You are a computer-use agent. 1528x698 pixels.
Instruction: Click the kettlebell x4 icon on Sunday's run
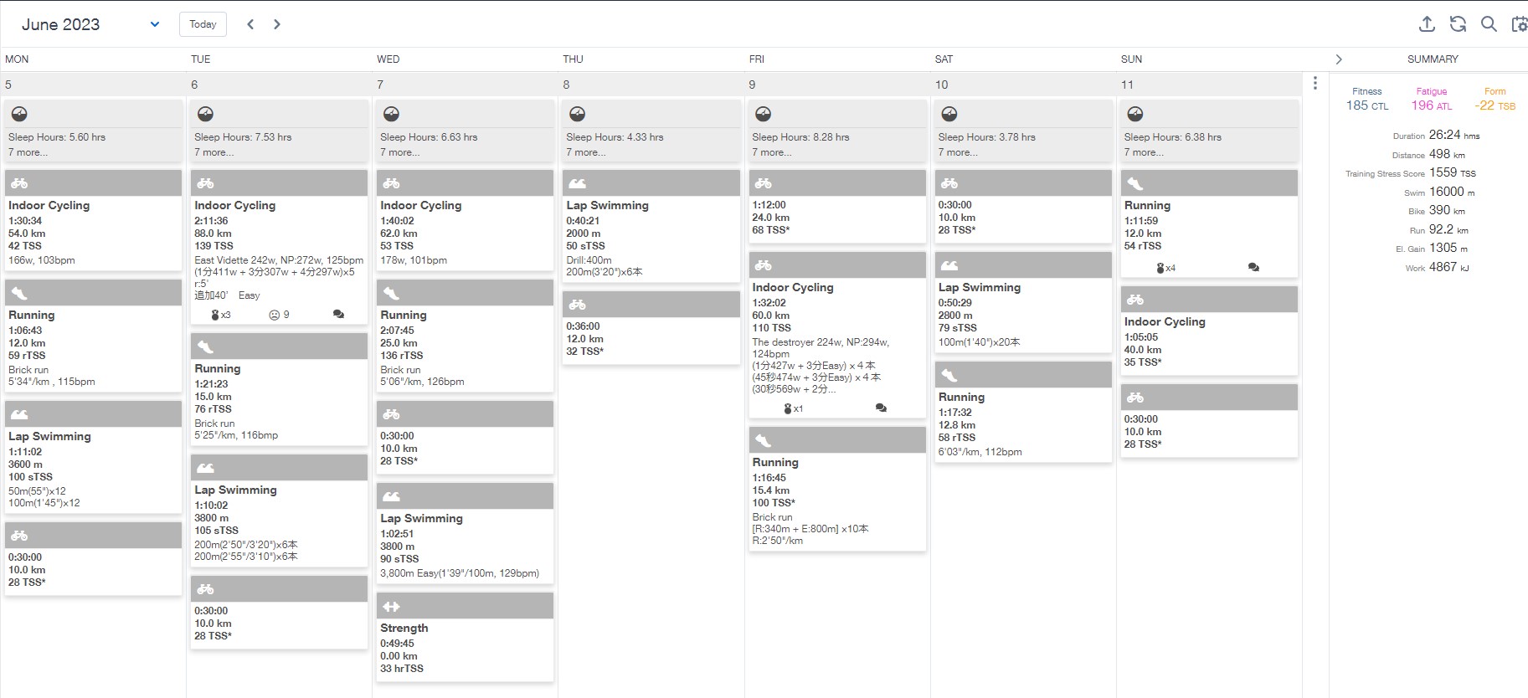click(x=1165, y=268)
